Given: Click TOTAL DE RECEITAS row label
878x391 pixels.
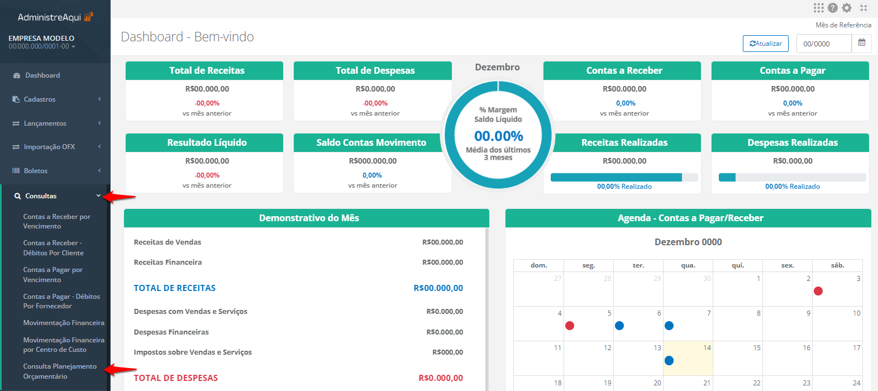Looking at the screenshot, I should [x=174, y=288].
